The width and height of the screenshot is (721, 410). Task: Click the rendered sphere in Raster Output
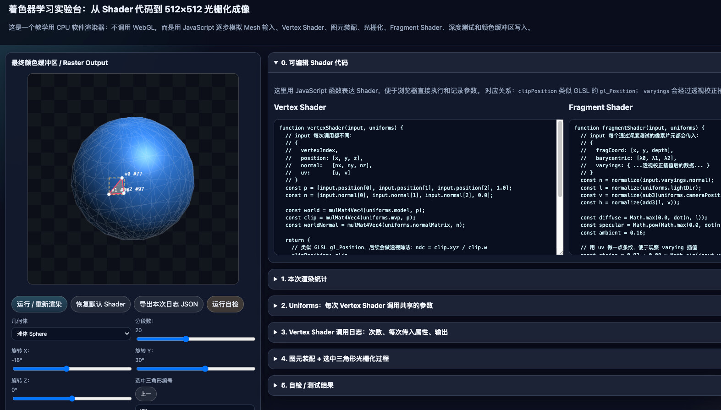pyautogui.click(x=133, y=179)
